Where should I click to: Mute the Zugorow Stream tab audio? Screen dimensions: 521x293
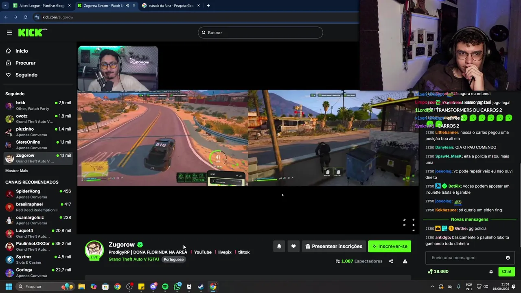pos(127,6)
